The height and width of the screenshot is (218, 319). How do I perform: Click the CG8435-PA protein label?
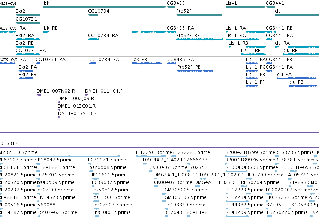(181, 60)
